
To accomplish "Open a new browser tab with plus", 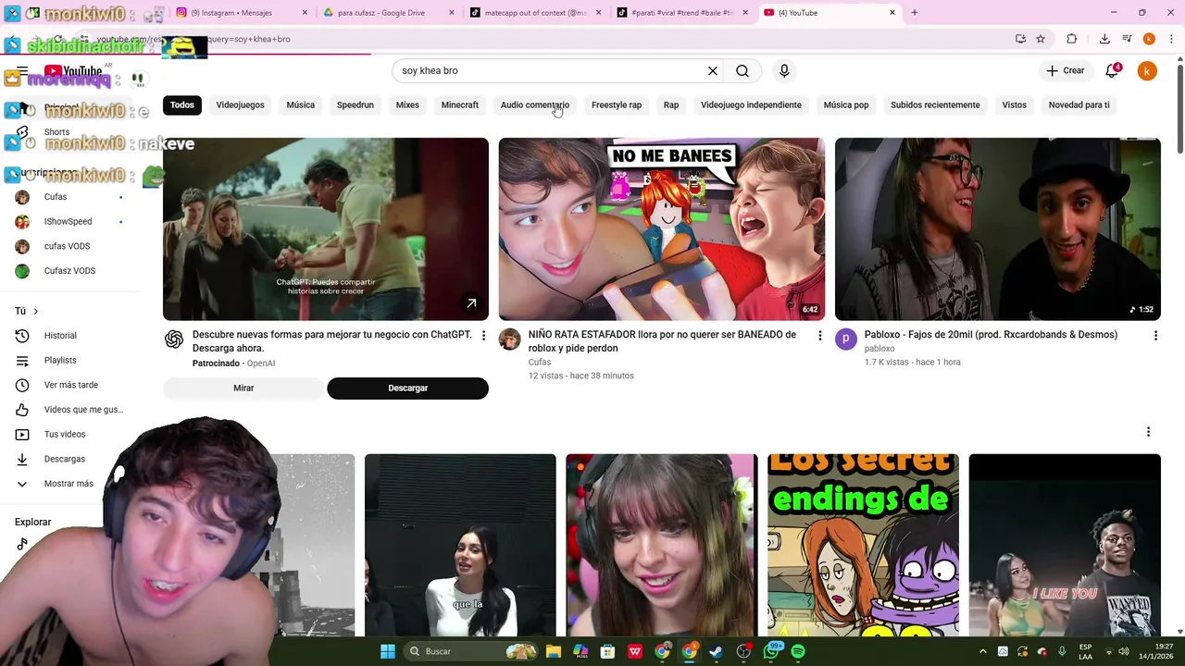I will coord(915,13).
